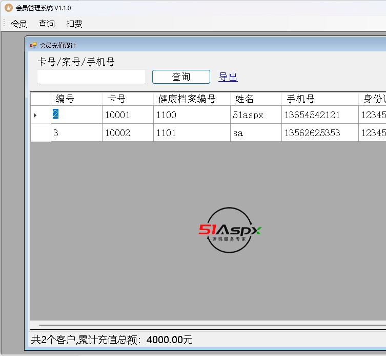
Task: Click the 健康档案编号 column header
Action: 192,99
